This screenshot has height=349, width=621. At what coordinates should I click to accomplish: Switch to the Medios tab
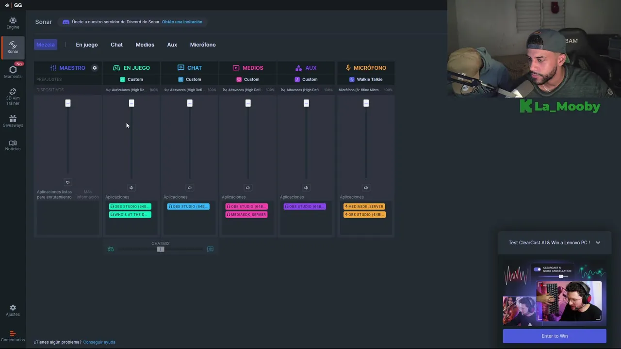145,45
